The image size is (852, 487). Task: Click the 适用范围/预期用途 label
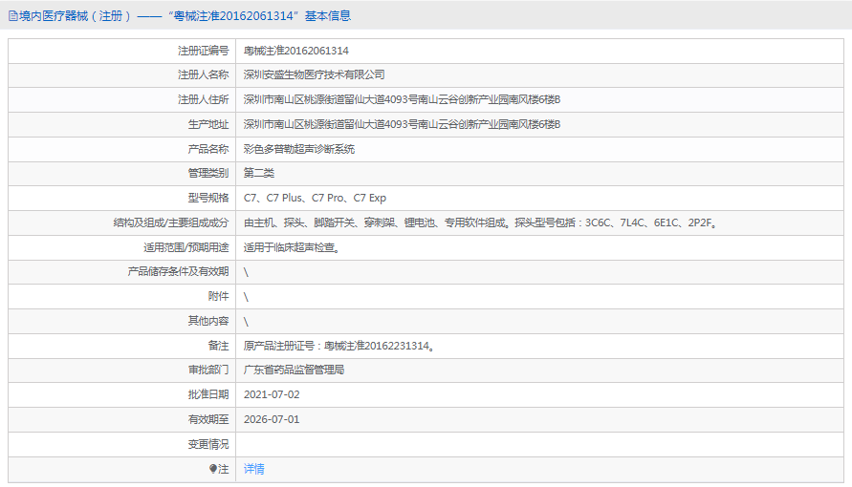point(186,248)
